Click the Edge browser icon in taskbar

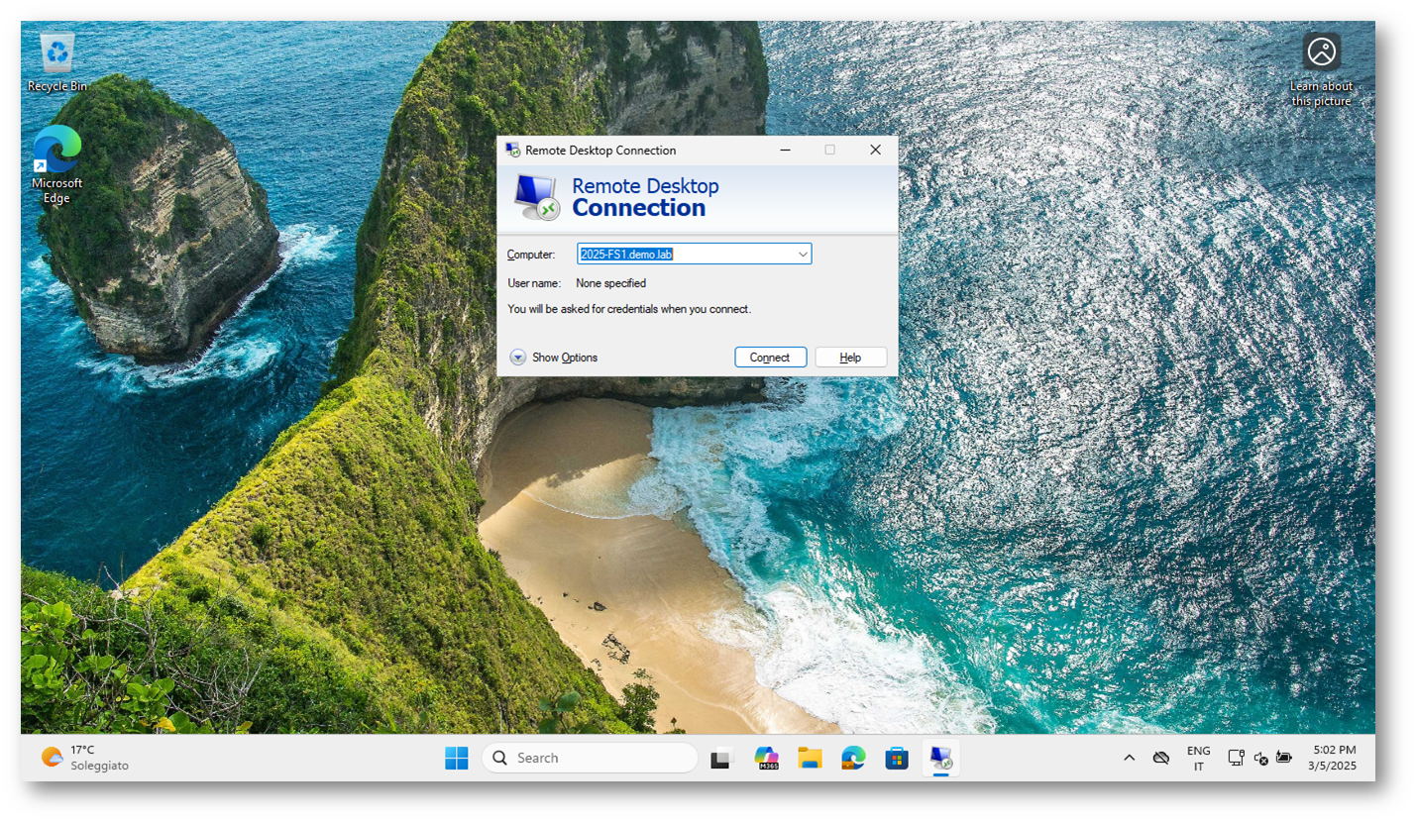click(x=853, y=759)
